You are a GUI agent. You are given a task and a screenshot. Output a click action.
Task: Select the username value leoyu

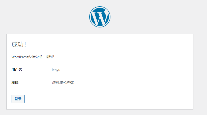(x=56, y=70)
